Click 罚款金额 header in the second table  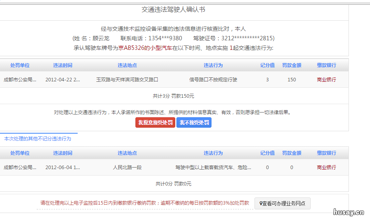(292, 153)
